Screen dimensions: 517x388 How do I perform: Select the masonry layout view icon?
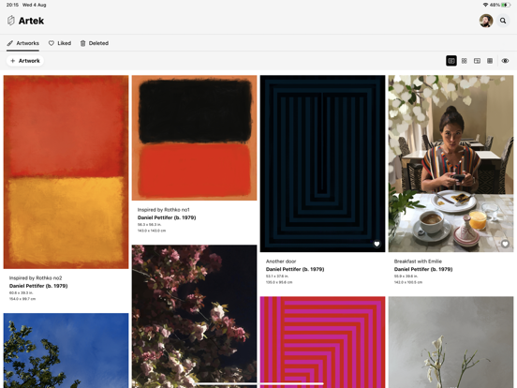pos(451,61)
